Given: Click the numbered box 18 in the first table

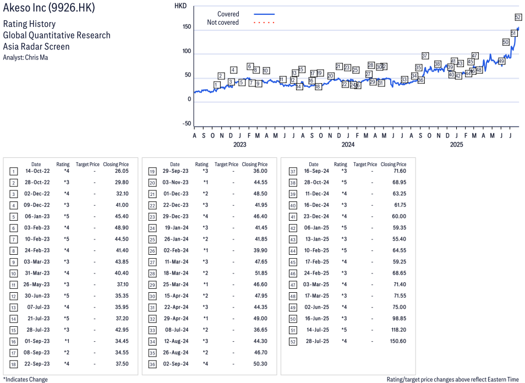Looking at the screenshot, I should [13, 364].
